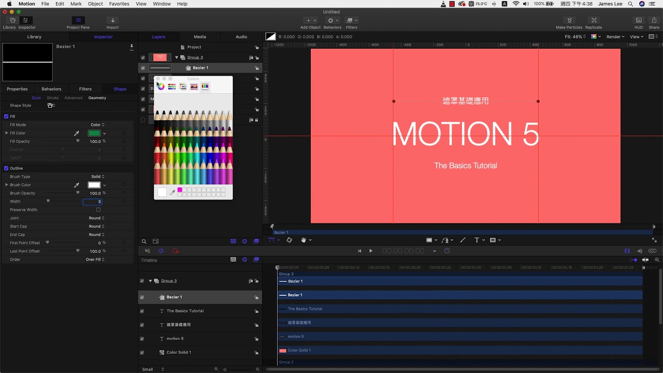663x373 pixels.
Task: Open the Object menu
Action: click(95, 4)
